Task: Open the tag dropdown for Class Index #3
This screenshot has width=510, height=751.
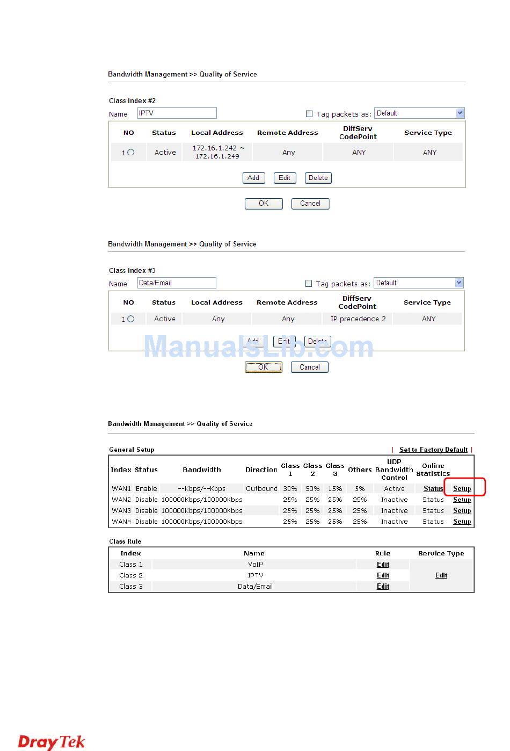Action: [459, 283]
